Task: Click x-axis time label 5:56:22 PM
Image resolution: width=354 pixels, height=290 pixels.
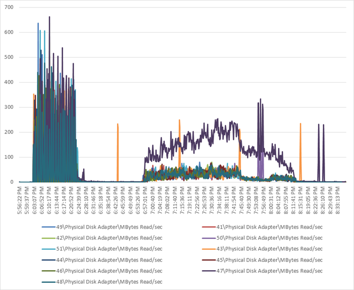Action: 20,200
